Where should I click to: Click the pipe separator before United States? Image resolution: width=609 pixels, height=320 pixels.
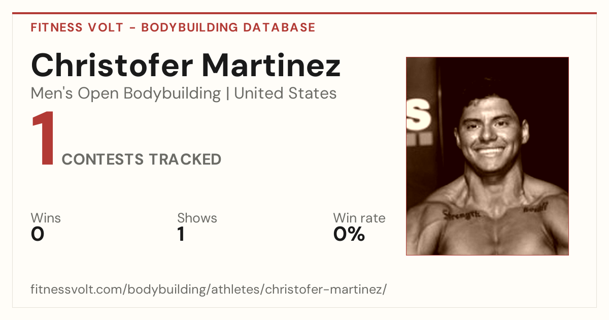pyautogui.click(x=227, y=94)
